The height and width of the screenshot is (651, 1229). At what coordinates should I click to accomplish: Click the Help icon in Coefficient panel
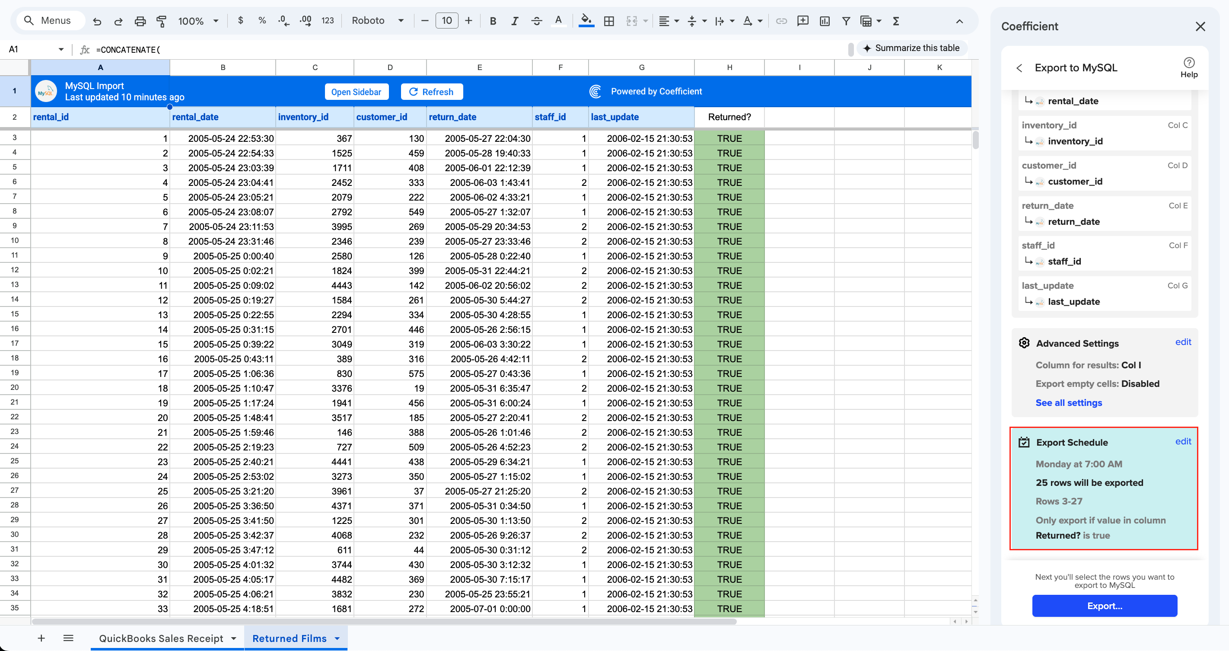click(x=1189, y=63)
